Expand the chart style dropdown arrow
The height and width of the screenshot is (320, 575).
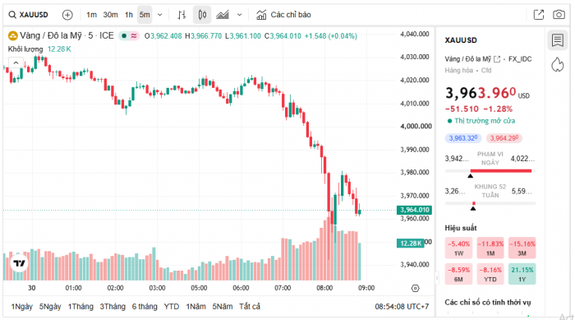click(x=240, y=15)
